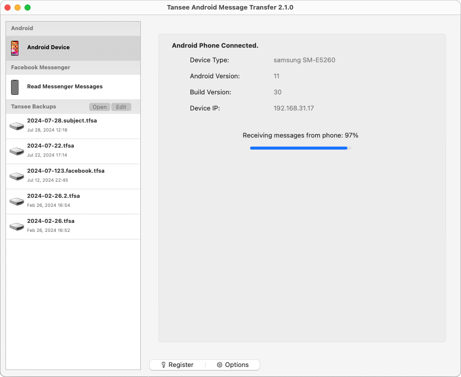
Task: Click the gear icon on Options button
Action: (219, 365)
